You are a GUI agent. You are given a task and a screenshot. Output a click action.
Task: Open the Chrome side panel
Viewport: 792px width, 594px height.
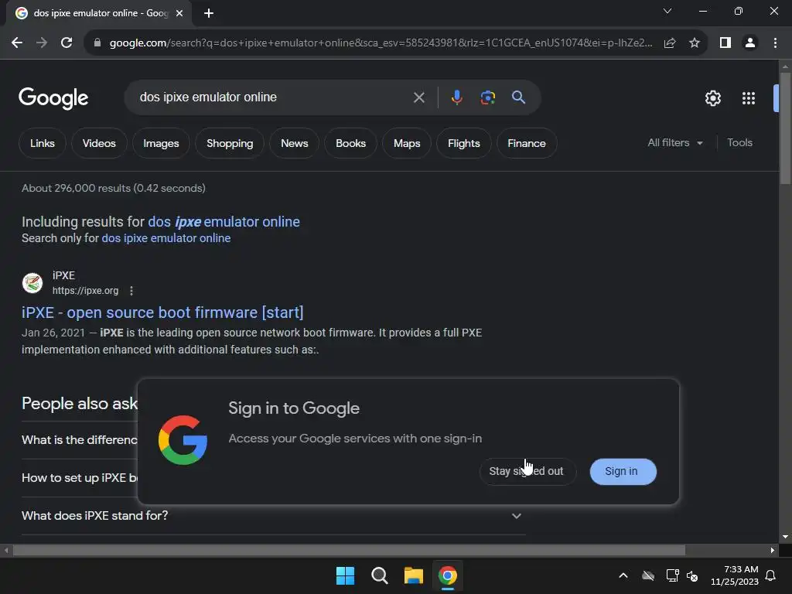tap(725, 43)
